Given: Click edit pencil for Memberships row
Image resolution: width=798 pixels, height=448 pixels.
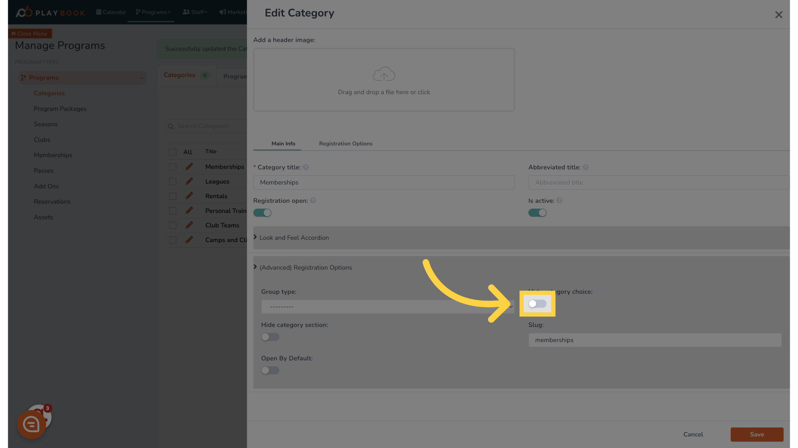Looking at the screenshot, I should (x=189, y=166).
